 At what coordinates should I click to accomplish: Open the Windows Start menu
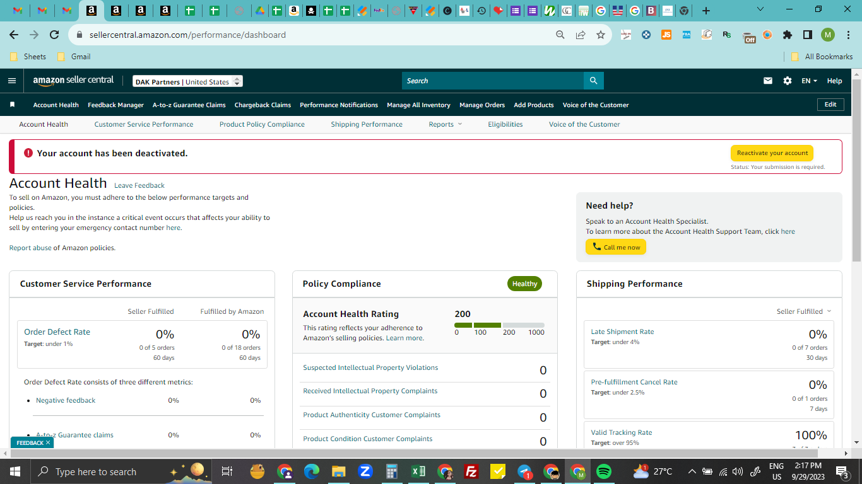click(14, 471)
